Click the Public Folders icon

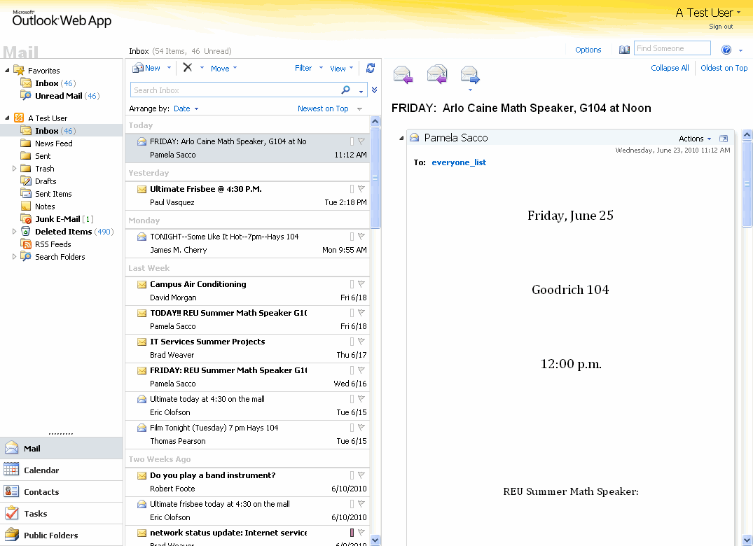(11, 535)
